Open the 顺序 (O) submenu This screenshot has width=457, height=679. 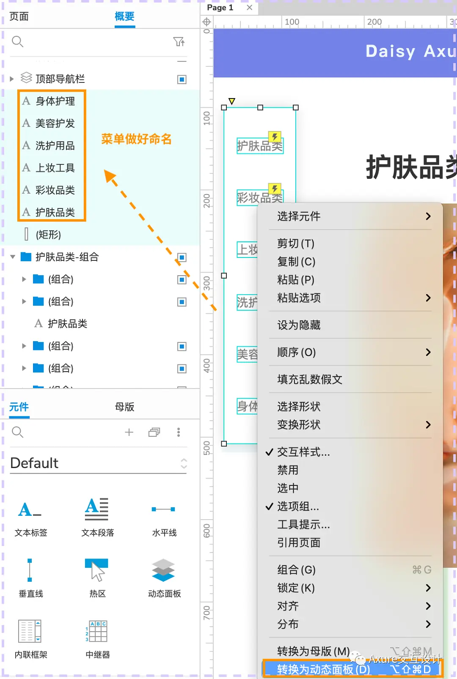coord(350,352)
